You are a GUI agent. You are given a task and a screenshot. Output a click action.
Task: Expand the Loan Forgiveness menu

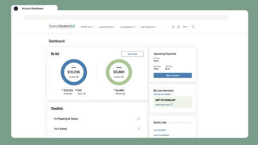tap(148, 27)
